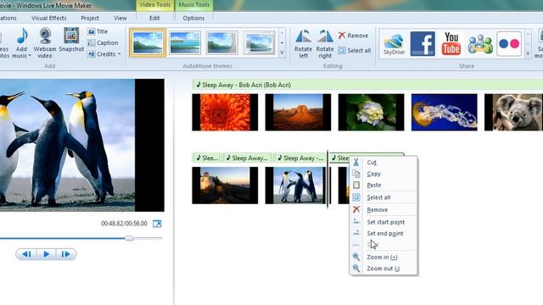Select the fourth AutoMovie theme thumbnail
Screen dimensions: 543x305
pos(259,43)
